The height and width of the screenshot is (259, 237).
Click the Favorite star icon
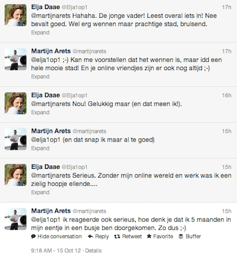pos(149,236)
